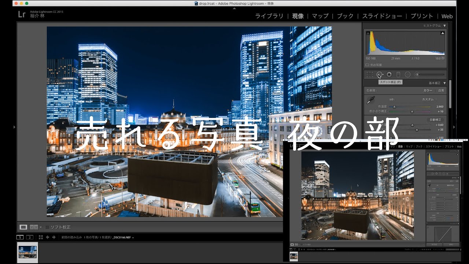Viewport: 469px width, 264px height.
Task: Click the +16 tint value
Action: coord(440,111)
